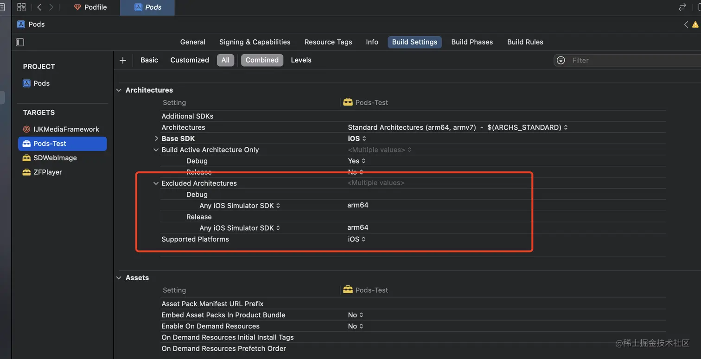Image resolution: width=701 pixels, height=359 pixels.
Task: Go back with the left chevron arrow
Action: (39, 7)
